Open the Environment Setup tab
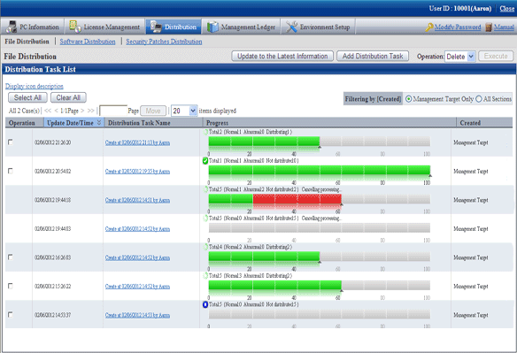Image resolution: width=517 pixels, height=353 pixels. pyautogui.click(x=318, y=27)
